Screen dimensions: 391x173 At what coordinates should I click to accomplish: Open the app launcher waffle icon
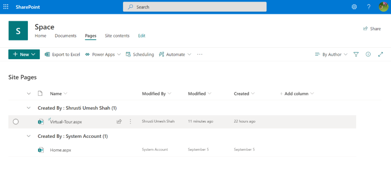point(6,7)
